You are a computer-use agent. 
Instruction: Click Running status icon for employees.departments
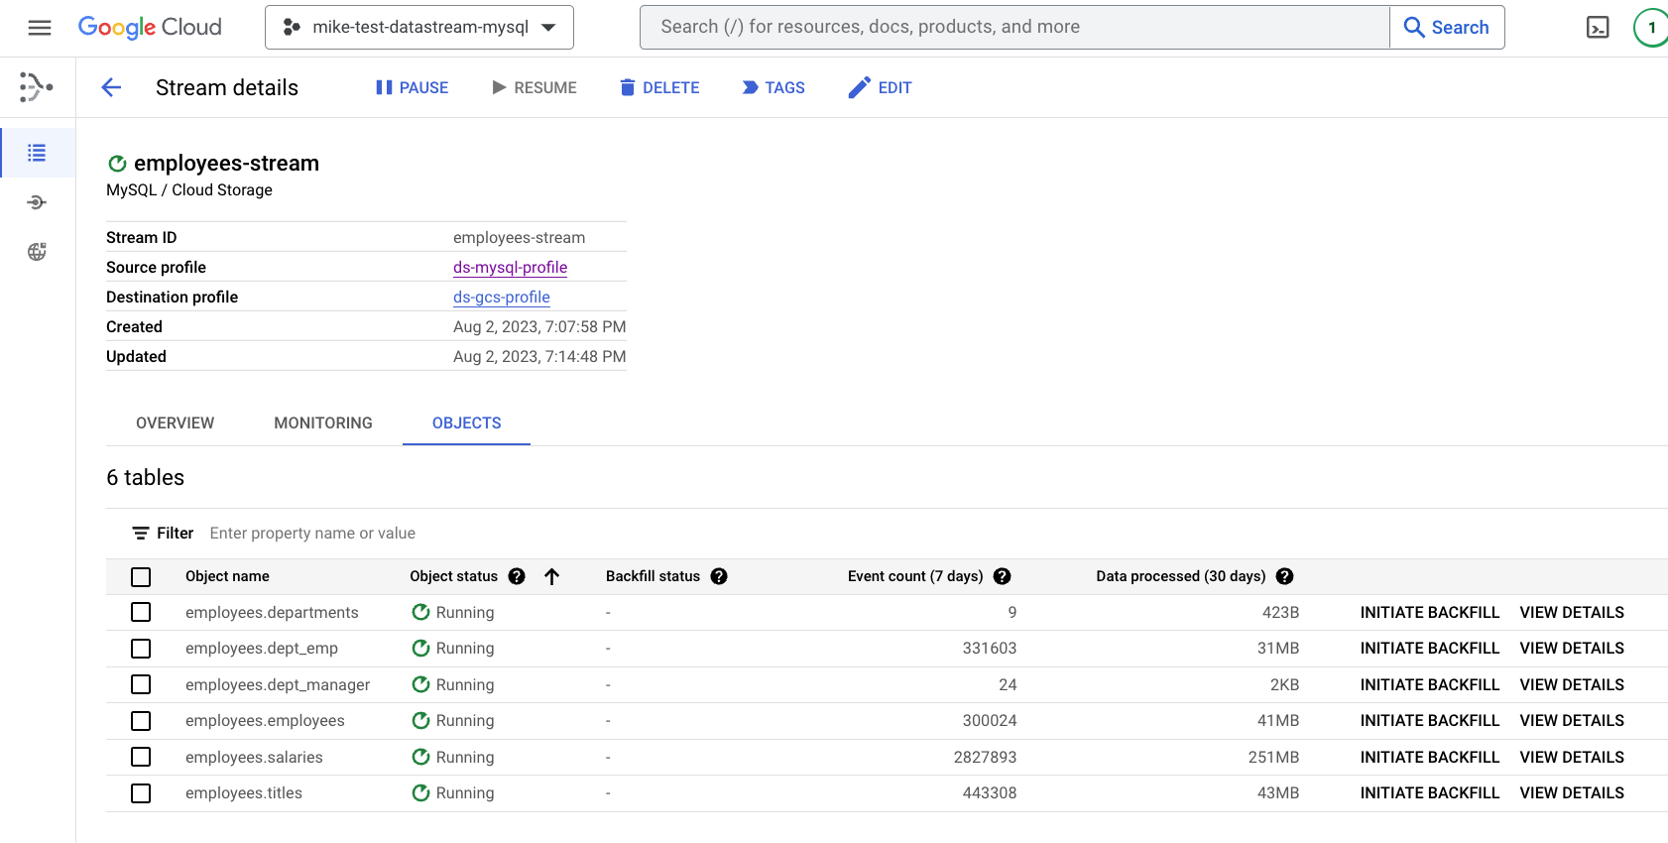[x=420, y=612]
